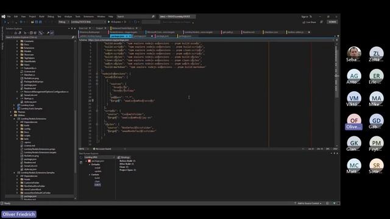Select wwwrootNonDefaultCssFolder in Solution Explorer
This screenshot has height=219, width=390.
click(x=37, y=193)
